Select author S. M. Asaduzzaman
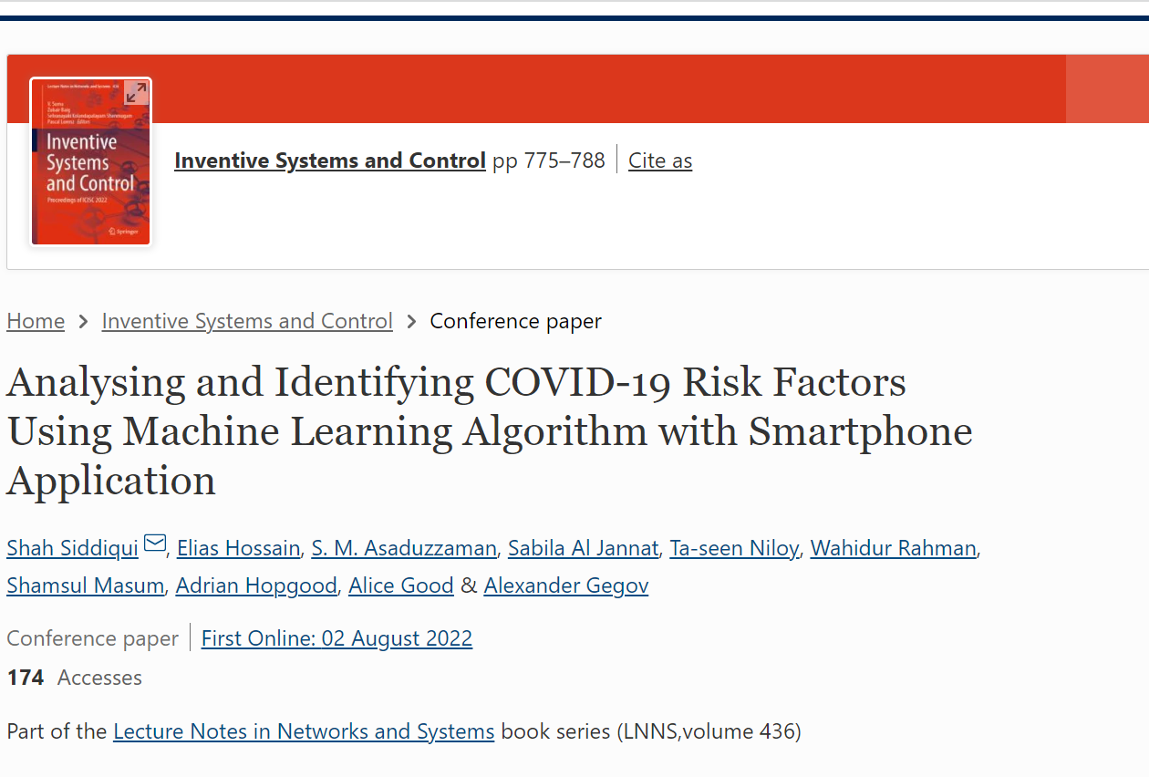 404,548
